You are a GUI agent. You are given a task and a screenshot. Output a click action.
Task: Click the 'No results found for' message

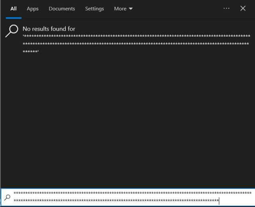(x=49, y=29)
